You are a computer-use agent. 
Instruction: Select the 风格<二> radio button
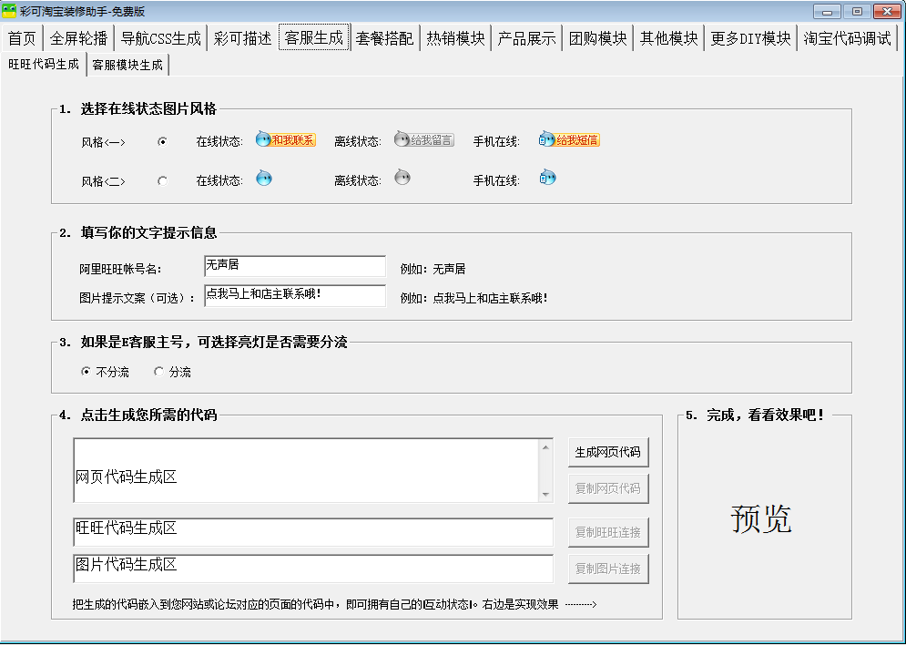(162, 181)
